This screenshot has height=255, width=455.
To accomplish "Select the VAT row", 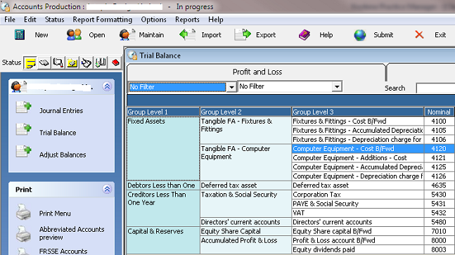I will click(373, 213).
